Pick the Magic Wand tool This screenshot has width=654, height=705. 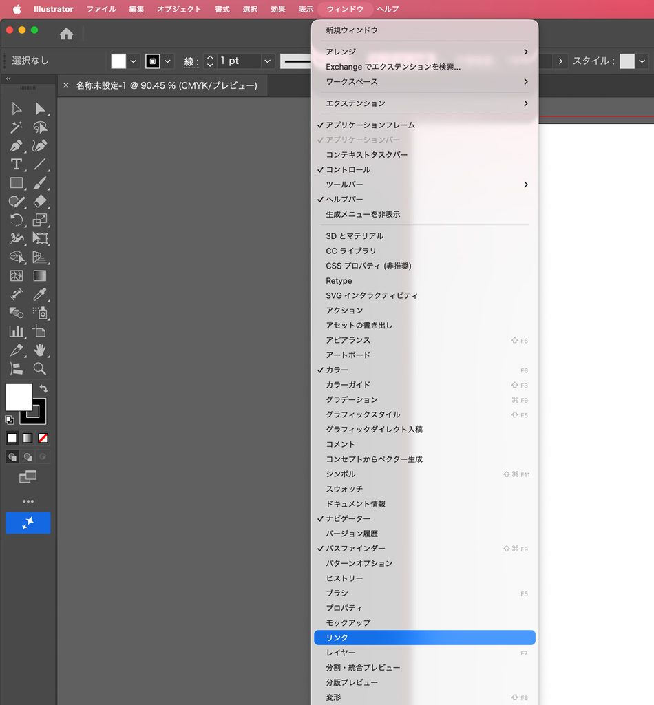pos(17,127)
